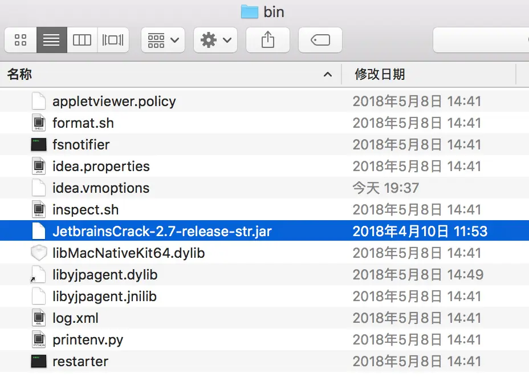Click the Share toolbar button
529x381 pixels.
[x=268, y=40]
